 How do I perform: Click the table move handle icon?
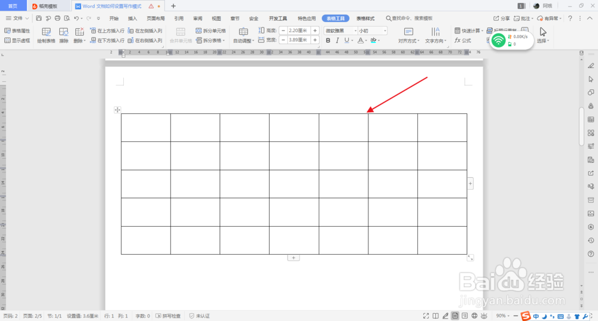pos(117,110)
